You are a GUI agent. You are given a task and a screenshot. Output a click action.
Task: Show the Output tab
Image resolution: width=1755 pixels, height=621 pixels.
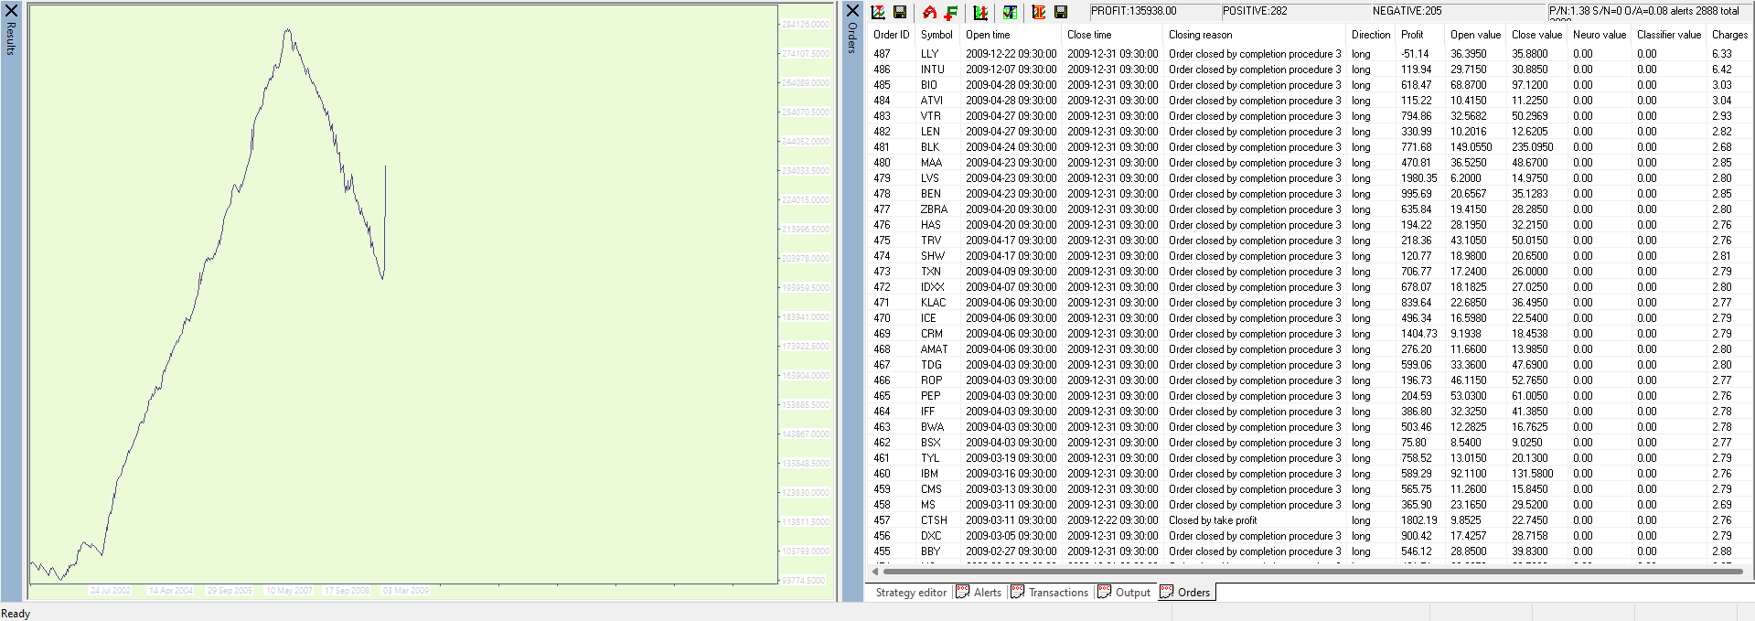click(1124, 593)
